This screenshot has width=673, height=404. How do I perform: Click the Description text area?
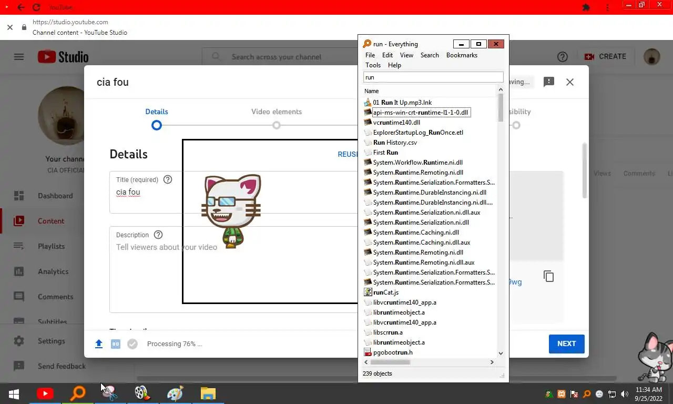click(x=234, y=269)
